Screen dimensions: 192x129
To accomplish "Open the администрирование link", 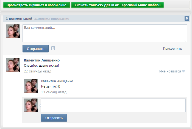I will click(x=52, y=19).
